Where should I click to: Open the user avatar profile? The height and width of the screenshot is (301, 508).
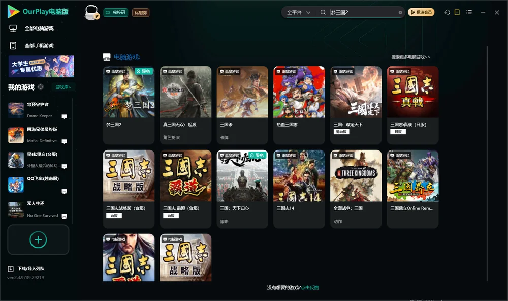tap(91, 12)
